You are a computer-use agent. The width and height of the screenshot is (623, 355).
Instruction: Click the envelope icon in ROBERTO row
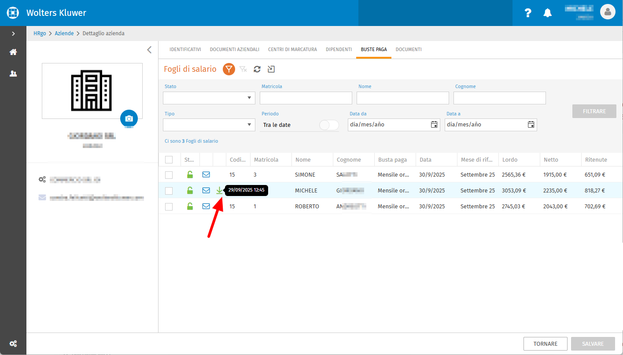tap(206, 206)
